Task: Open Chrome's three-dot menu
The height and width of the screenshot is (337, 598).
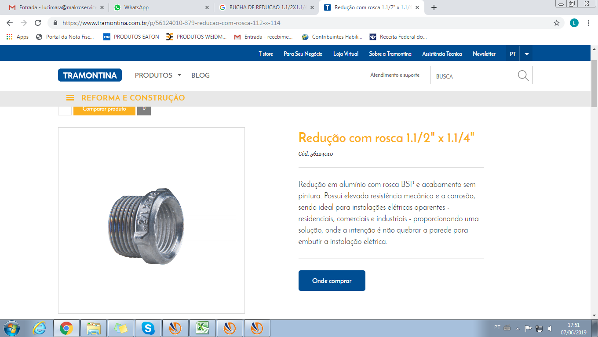Action: 588,23
